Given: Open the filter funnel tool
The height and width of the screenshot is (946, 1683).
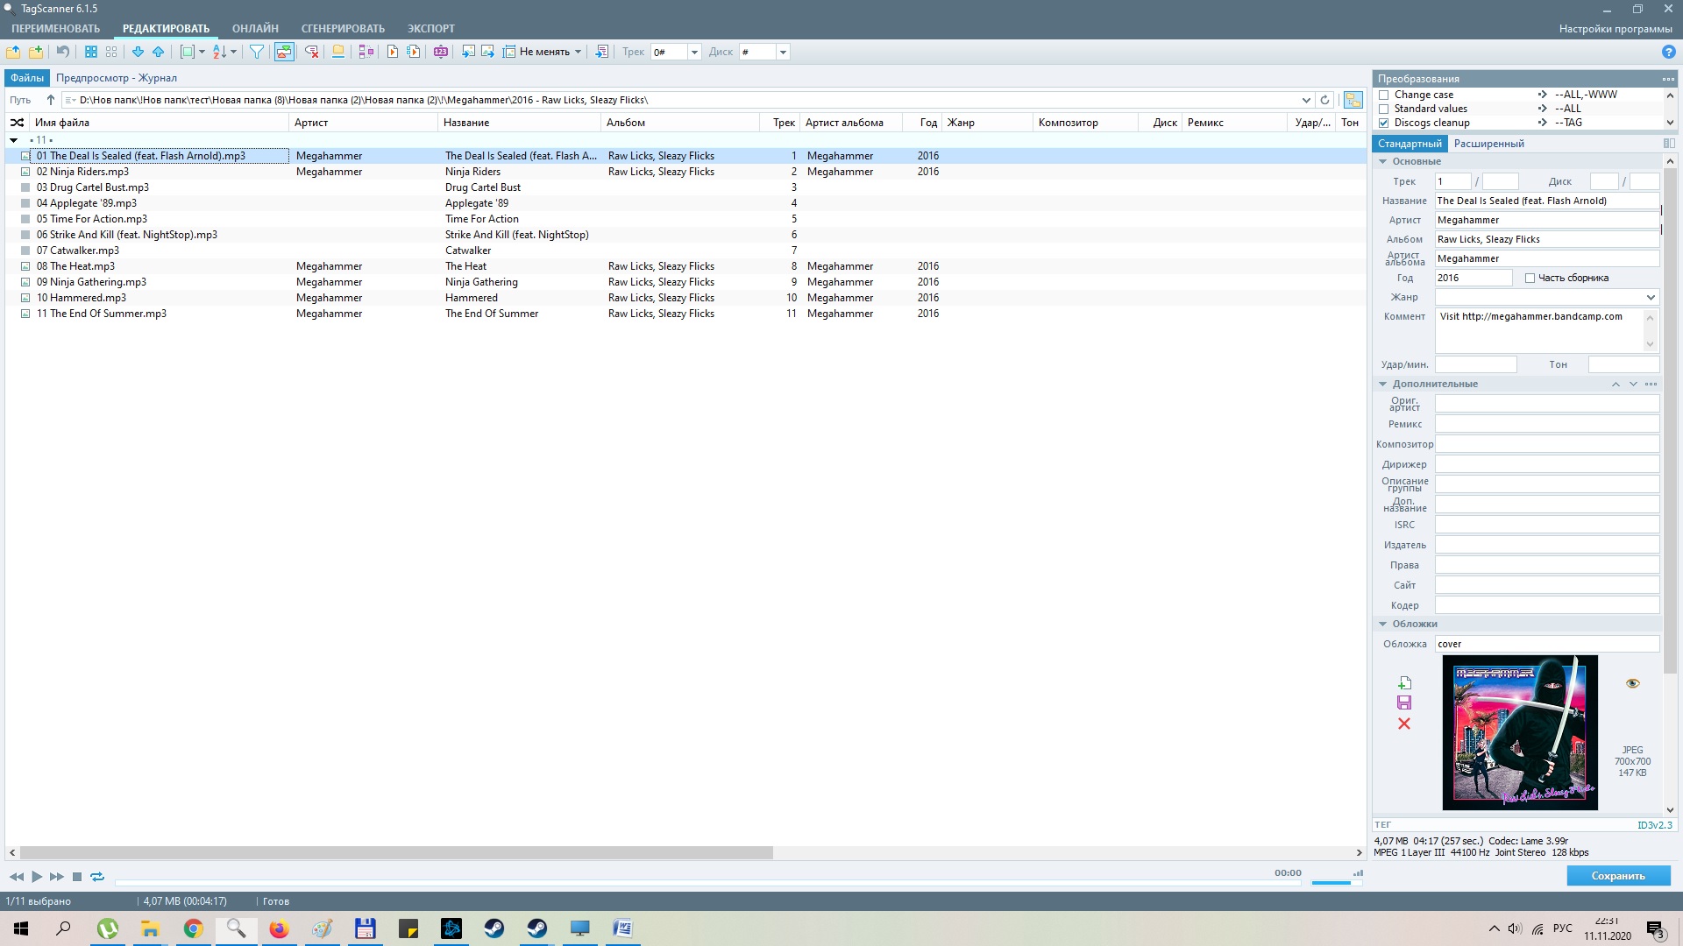Looking at the screenshot, I should (x=257, y=52).
